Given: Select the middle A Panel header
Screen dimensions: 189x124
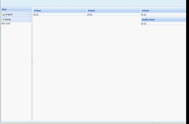Looking at the screenshot, I should click(x=114, y=10).
